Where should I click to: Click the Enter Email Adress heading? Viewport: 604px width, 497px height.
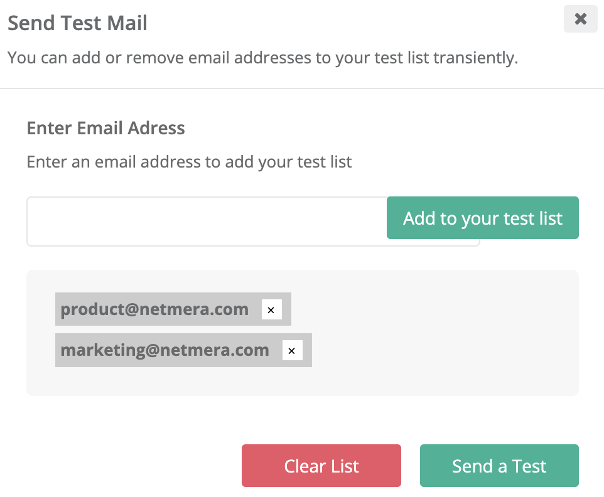(x=105, y=128)
